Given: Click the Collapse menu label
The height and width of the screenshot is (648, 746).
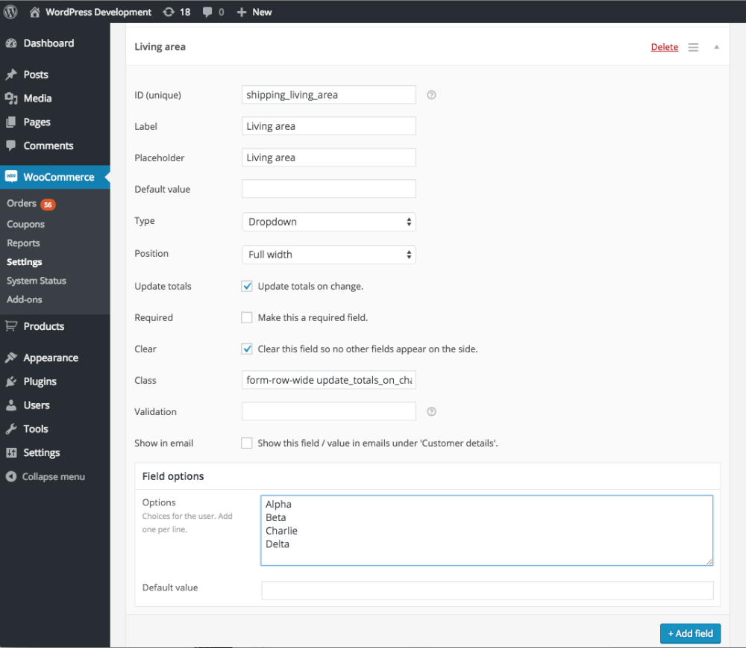Looking at the screenshot, I should pos(54,476).
